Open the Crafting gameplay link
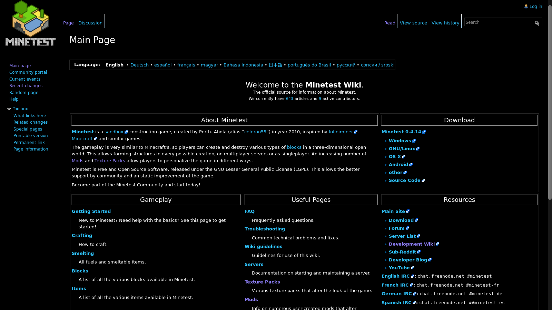 click(82, 235)
